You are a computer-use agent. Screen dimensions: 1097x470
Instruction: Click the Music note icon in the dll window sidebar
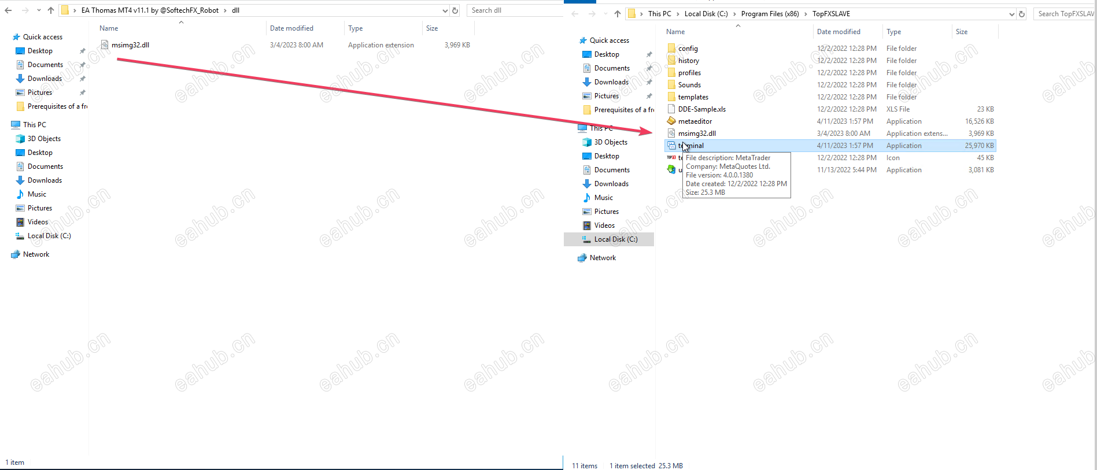(x=20, y=194)
